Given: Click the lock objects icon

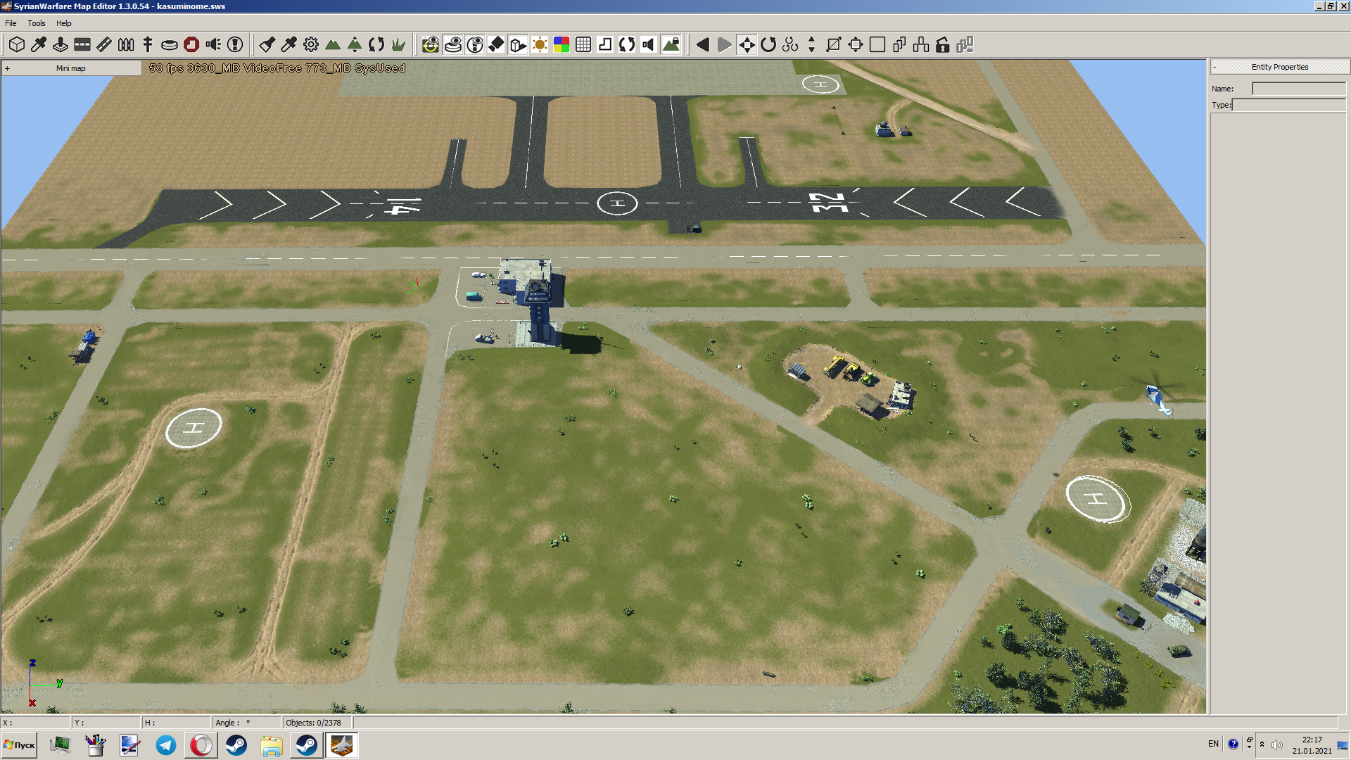Looking at the screenshot, I should click(x=943, y=45).
